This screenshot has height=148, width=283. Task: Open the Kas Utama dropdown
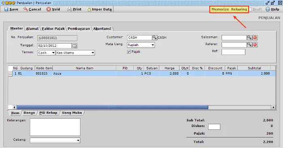[x=75, y=53]
